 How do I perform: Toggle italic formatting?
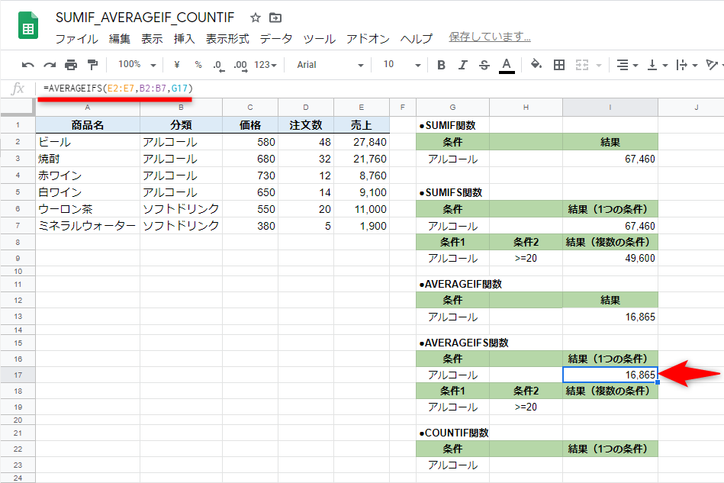coord(463,65)
